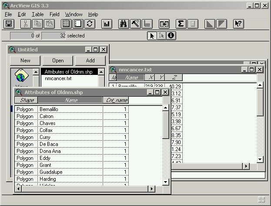Select nmcancer.txt in the project list
Screen dimensions: 271x206
tap(58, 78)
